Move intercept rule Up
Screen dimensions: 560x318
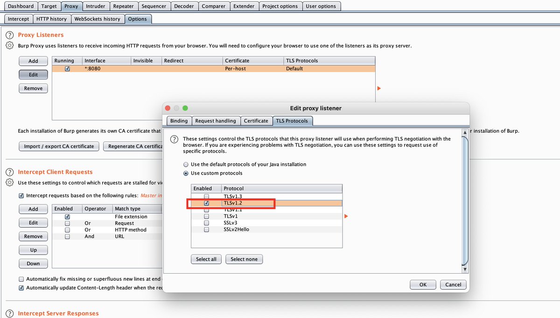tap(33, 250)
